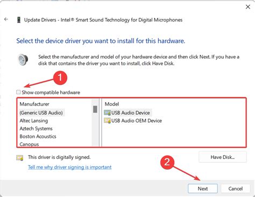Go back with the back arrow
The width and height of the screenshot is (255, 197).
pyautogui.click(x=6, y=19)
